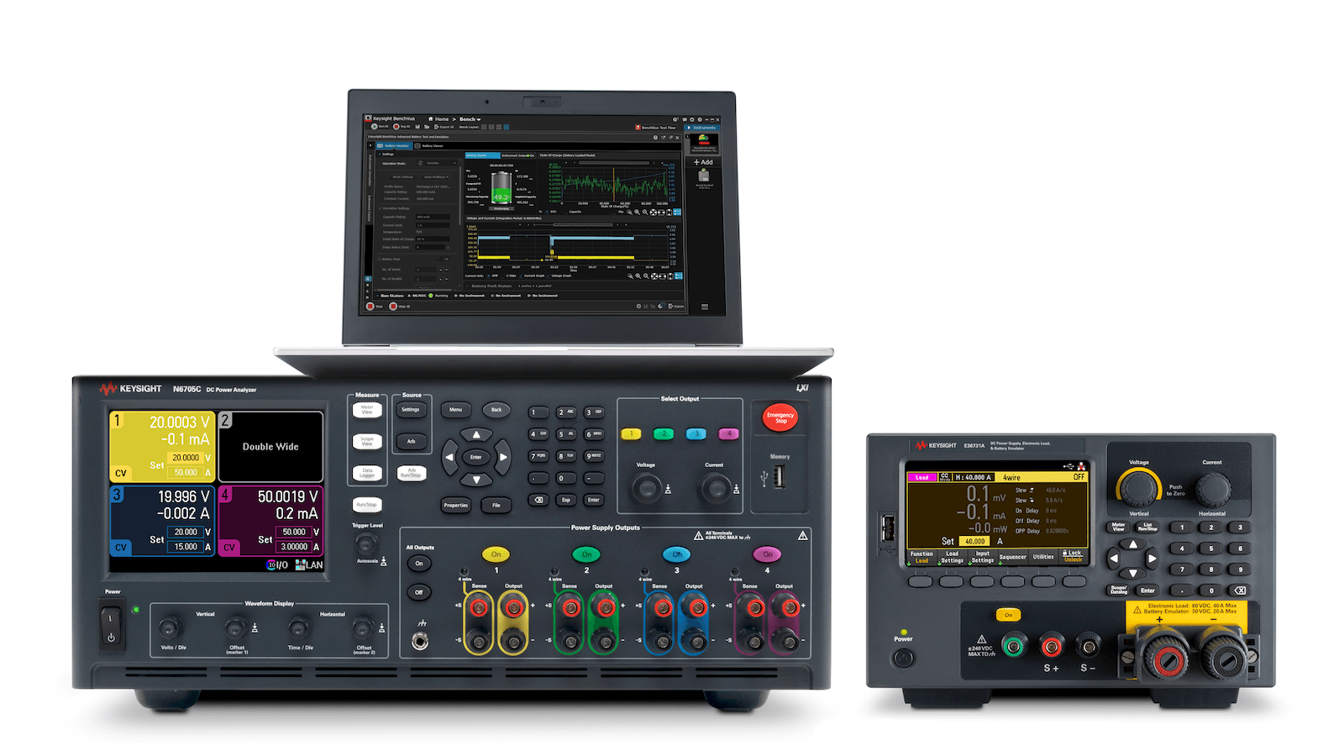Click the Trigger Level knob

[366, 543]
